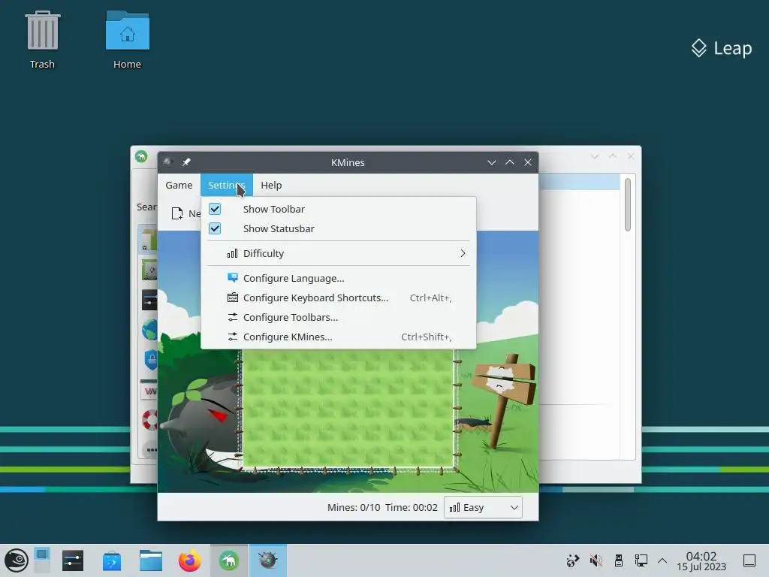769x577 pixels.
Task: Click the updates tray icon
Action: click(x=572, y=560)
